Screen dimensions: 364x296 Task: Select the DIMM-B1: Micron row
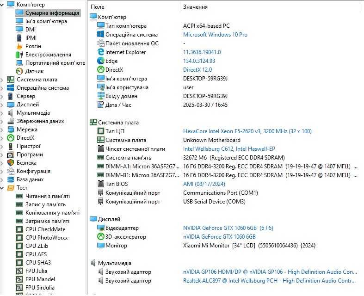point(228,175)
